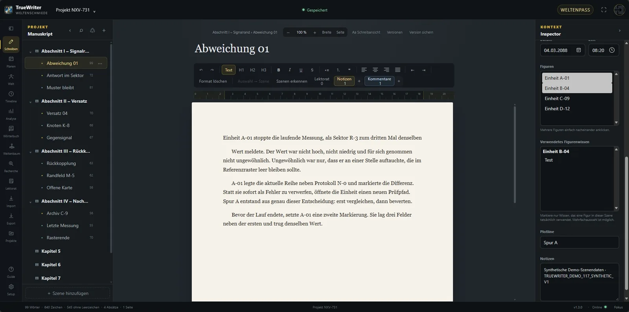Open the Timeline sidebar icon

click(11, 97)
